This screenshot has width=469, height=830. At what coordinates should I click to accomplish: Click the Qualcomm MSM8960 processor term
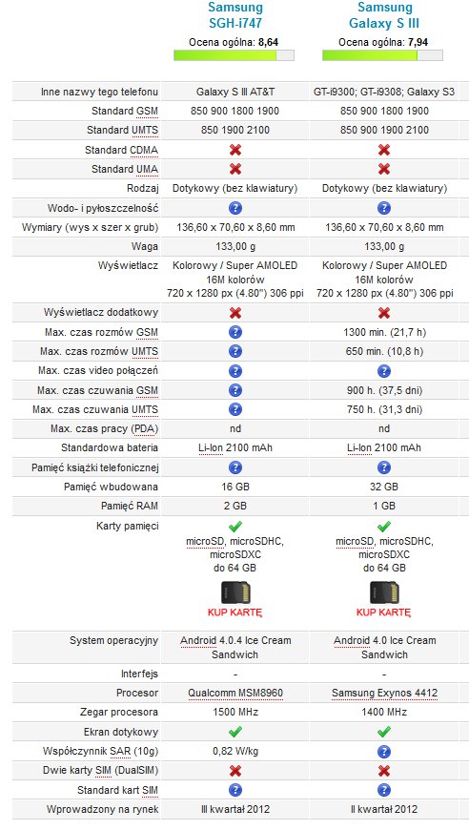coord(235,693)
